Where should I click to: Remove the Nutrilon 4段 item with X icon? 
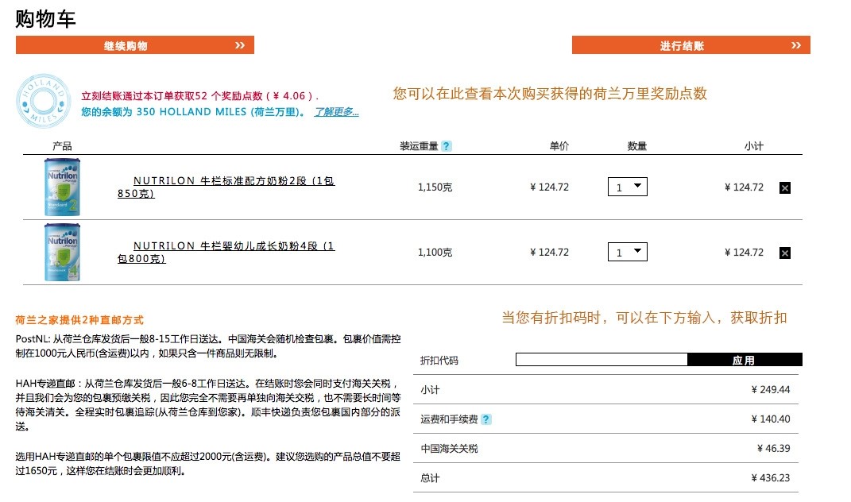[785, 253]
